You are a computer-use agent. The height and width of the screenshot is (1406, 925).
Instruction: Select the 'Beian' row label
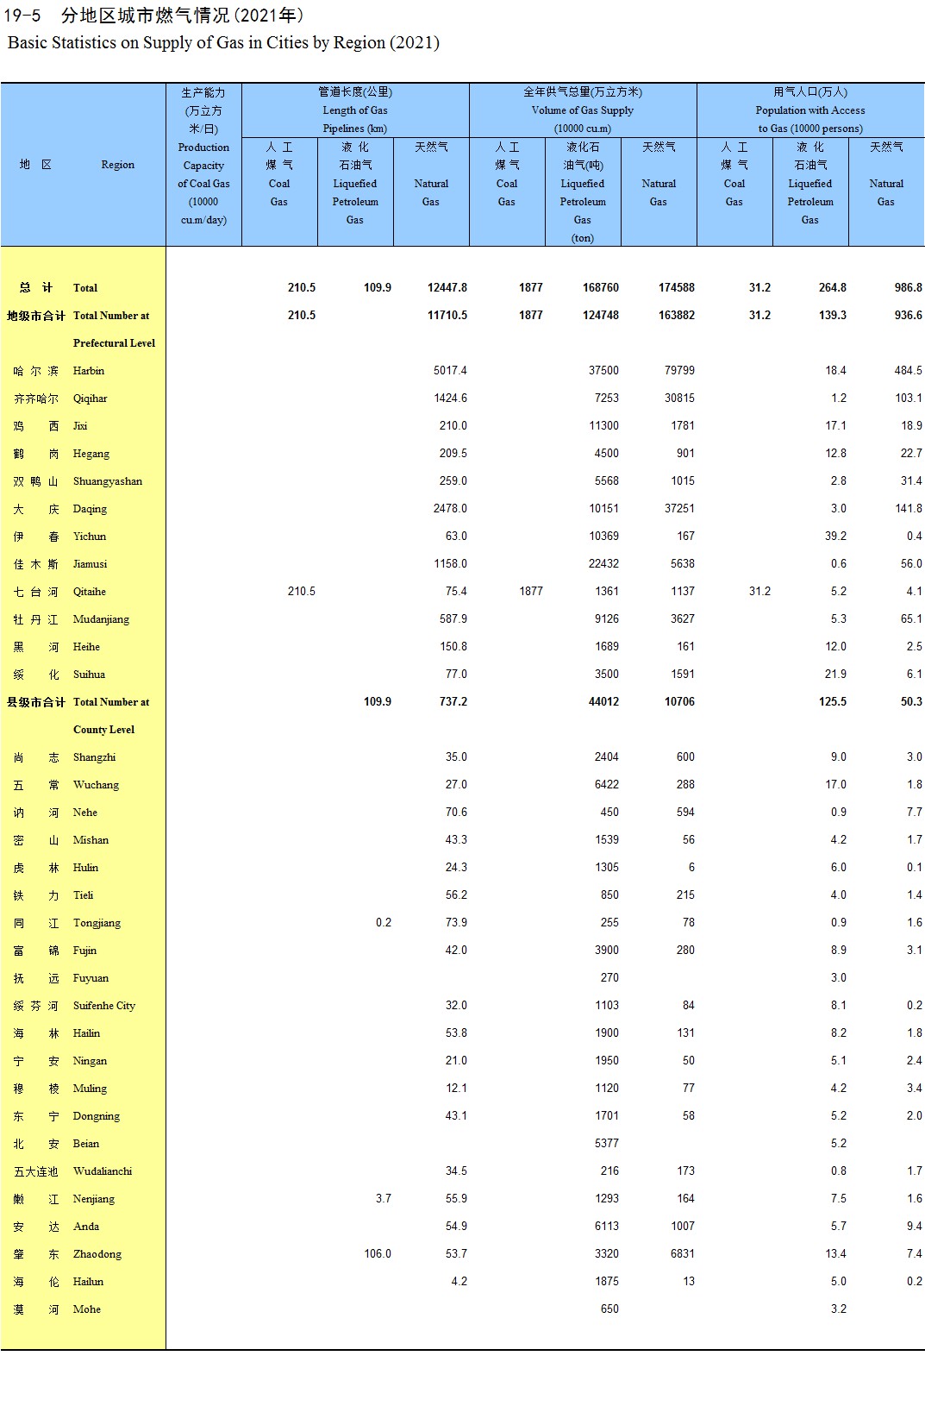(x=86, y=1144)
